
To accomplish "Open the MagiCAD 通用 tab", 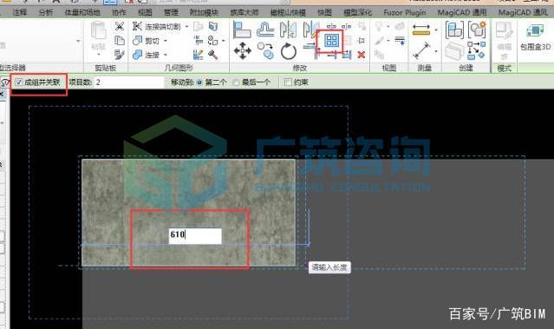I will [x=462, y=12].
